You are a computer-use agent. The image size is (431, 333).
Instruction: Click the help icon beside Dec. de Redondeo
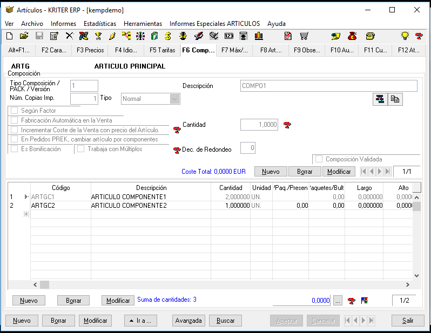177,150
